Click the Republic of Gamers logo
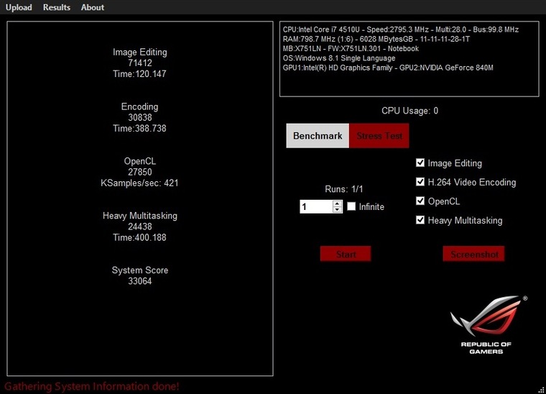546x394 pixels. pyautogui.click(x=486, y=324)
